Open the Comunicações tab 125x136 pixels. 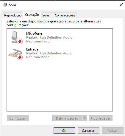point(65,15)
